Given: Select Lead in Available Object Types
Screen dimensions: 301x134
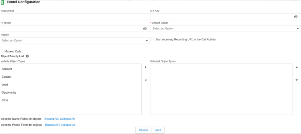Looking at the screenshot, I should [71, 85].
